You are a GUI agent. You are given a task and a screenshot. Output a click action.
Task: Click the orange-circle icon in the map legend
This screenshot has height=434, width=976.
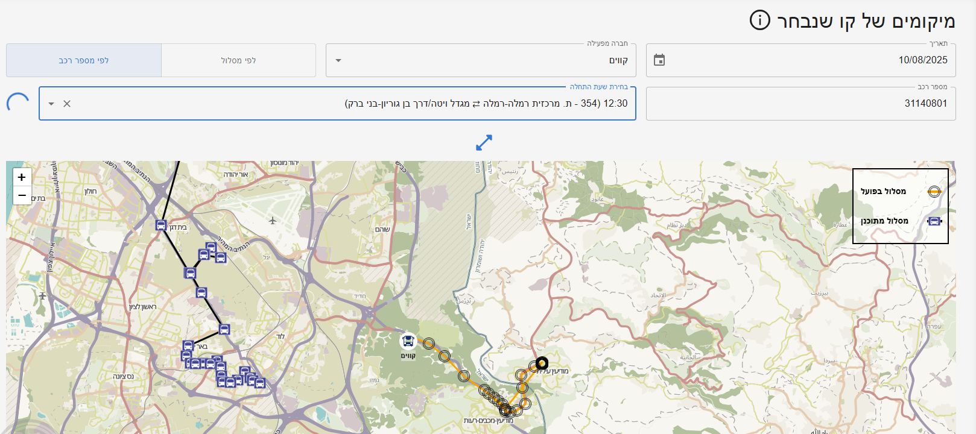pos(934,192)
